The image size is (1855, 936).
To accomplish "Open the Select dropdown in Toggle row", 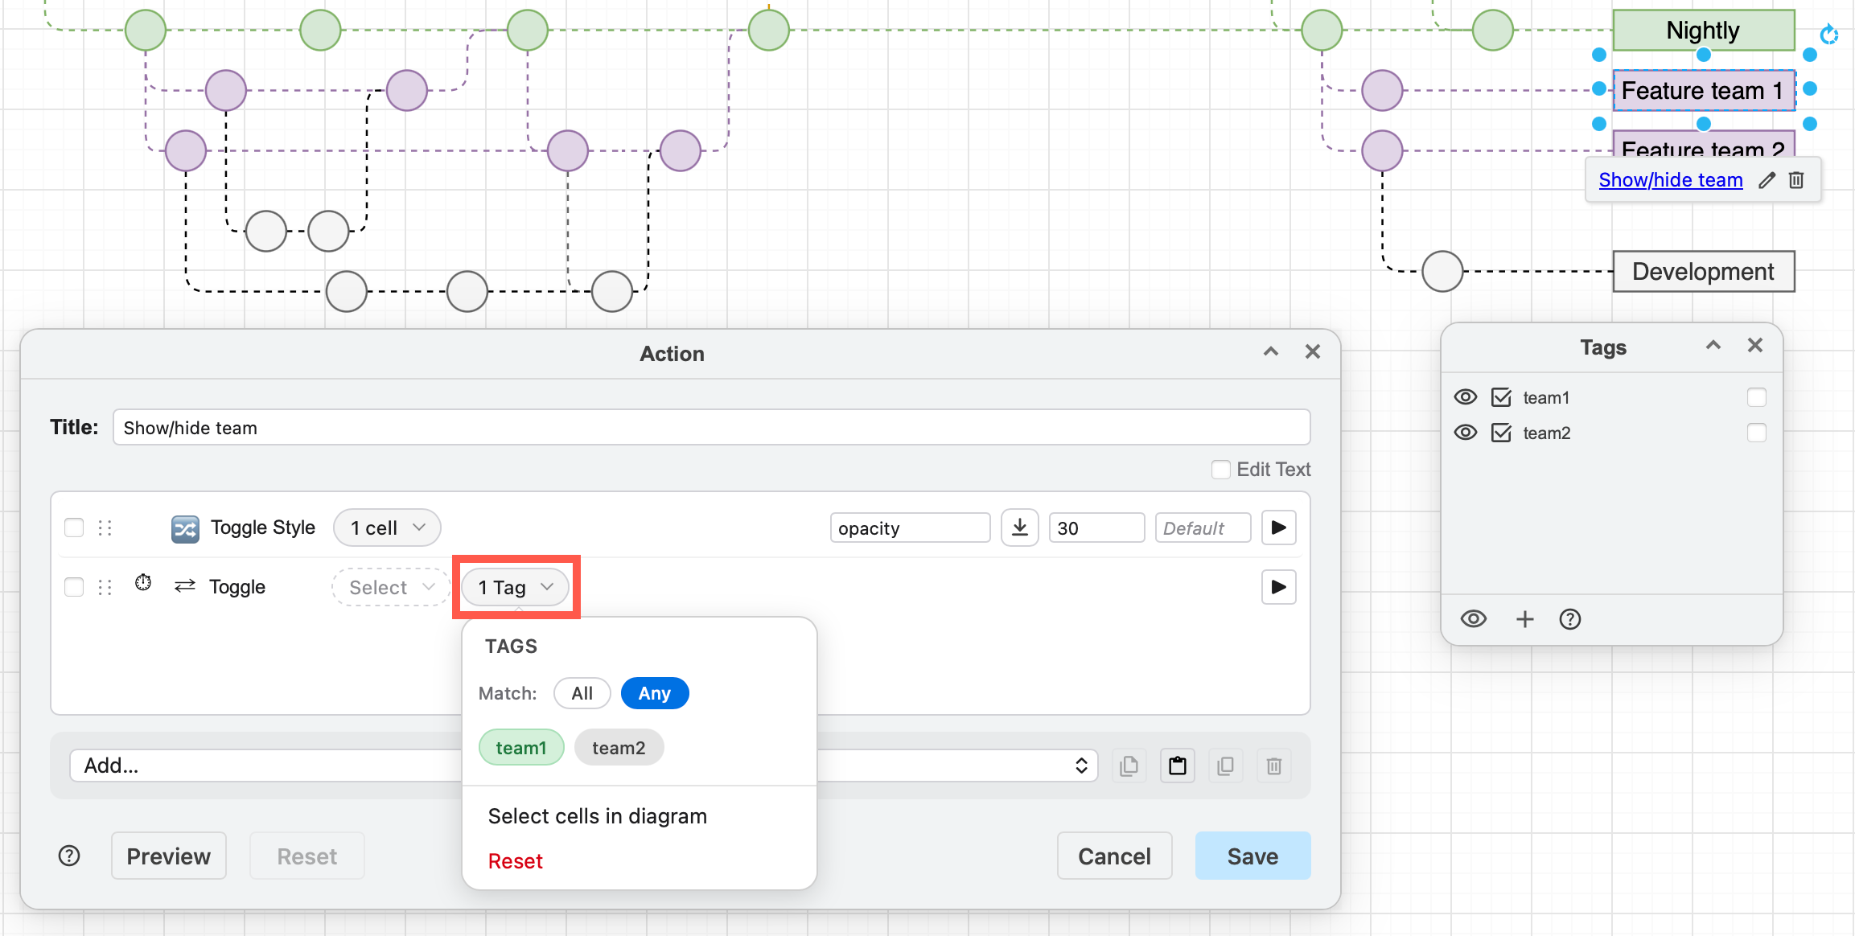I will (391, 588).
